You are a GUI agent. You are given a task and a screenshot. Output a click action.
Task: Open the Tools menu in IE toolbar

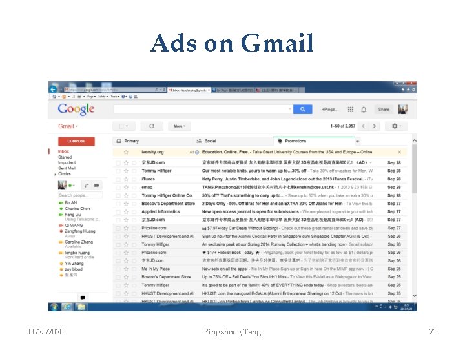point(115,97)
